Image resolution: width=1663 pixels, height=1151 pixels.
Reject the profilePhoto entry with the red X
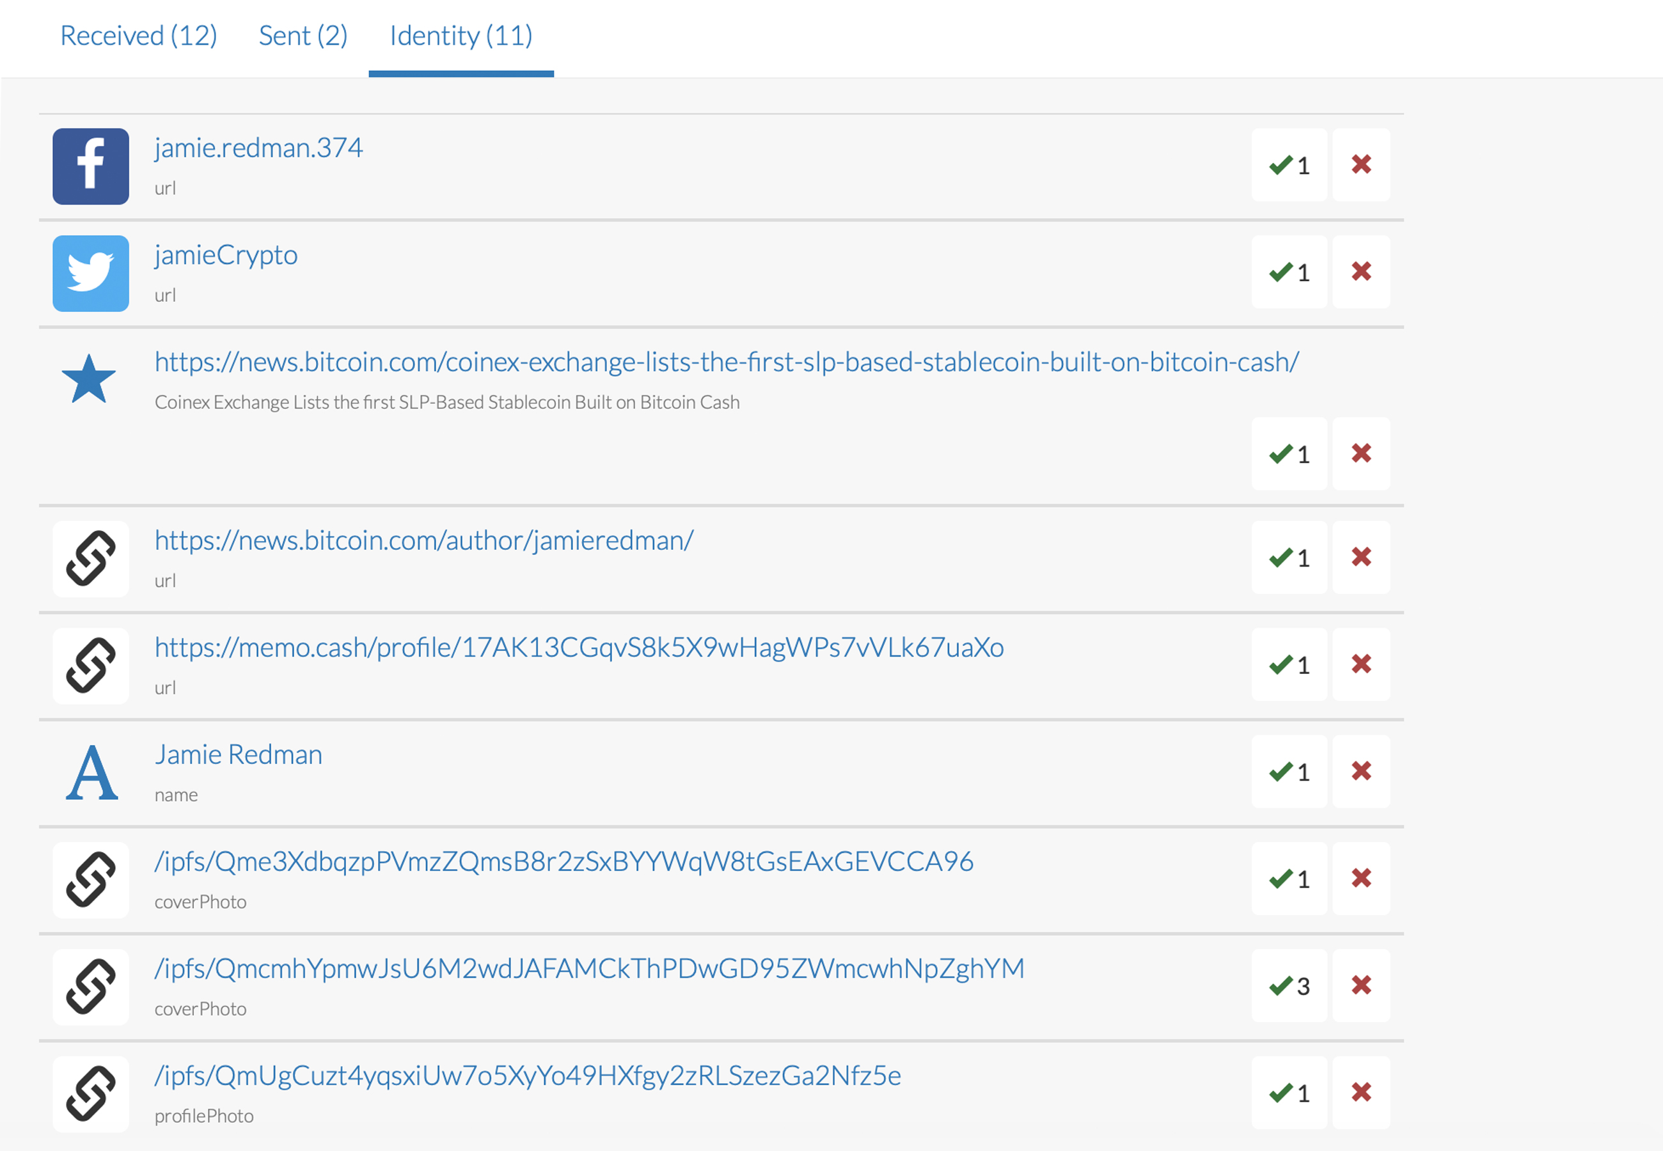1361,1093
